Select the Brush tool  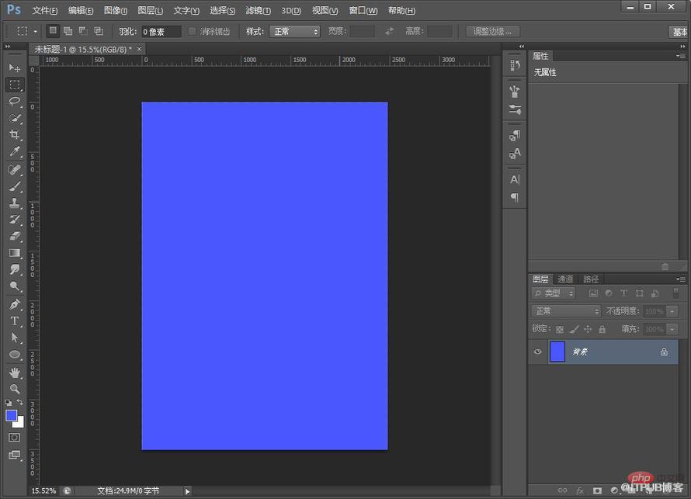pos(15,186)
